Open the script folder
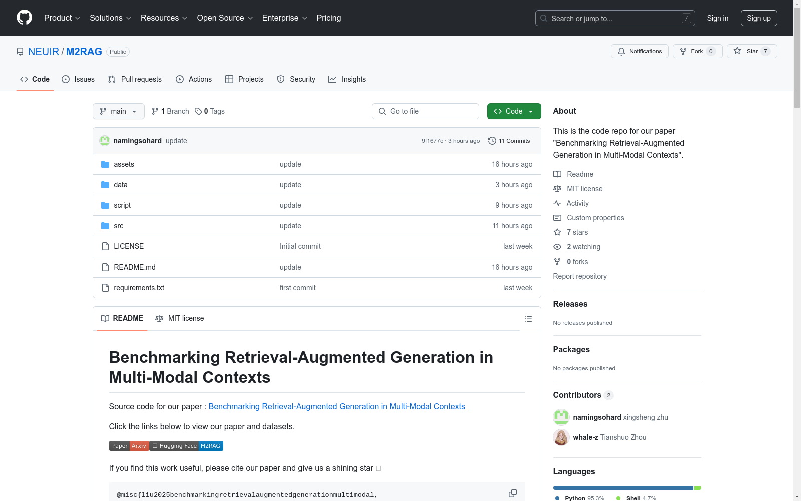Viewport: 801px width, 501px height. pos(122,205)
